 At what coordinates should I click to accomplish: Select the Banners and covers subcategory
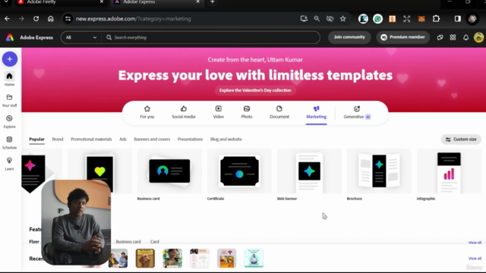[x=152, y=140]
